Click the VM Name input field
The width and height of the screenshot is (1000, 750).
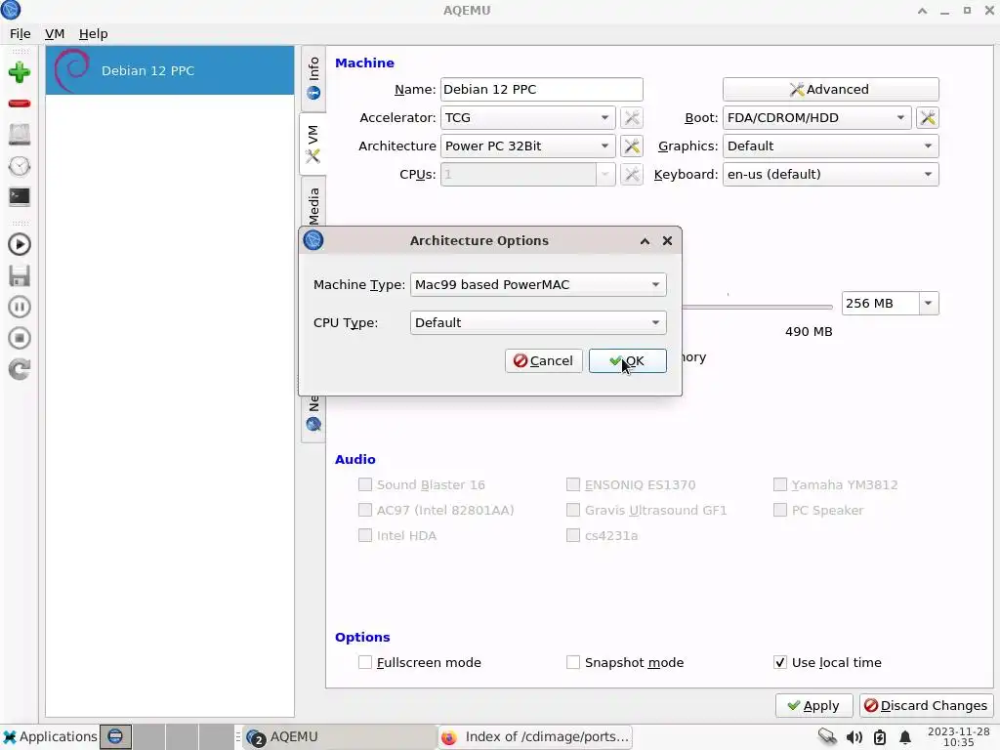click(541, 89)
